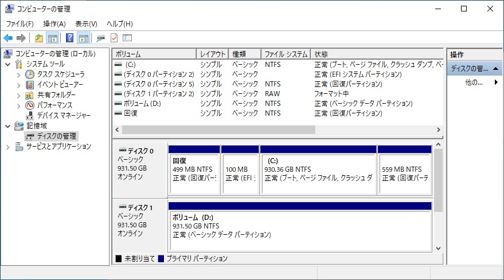Collapse the 記憶域 tree node

pyautogui.click(x=7, y=126)
